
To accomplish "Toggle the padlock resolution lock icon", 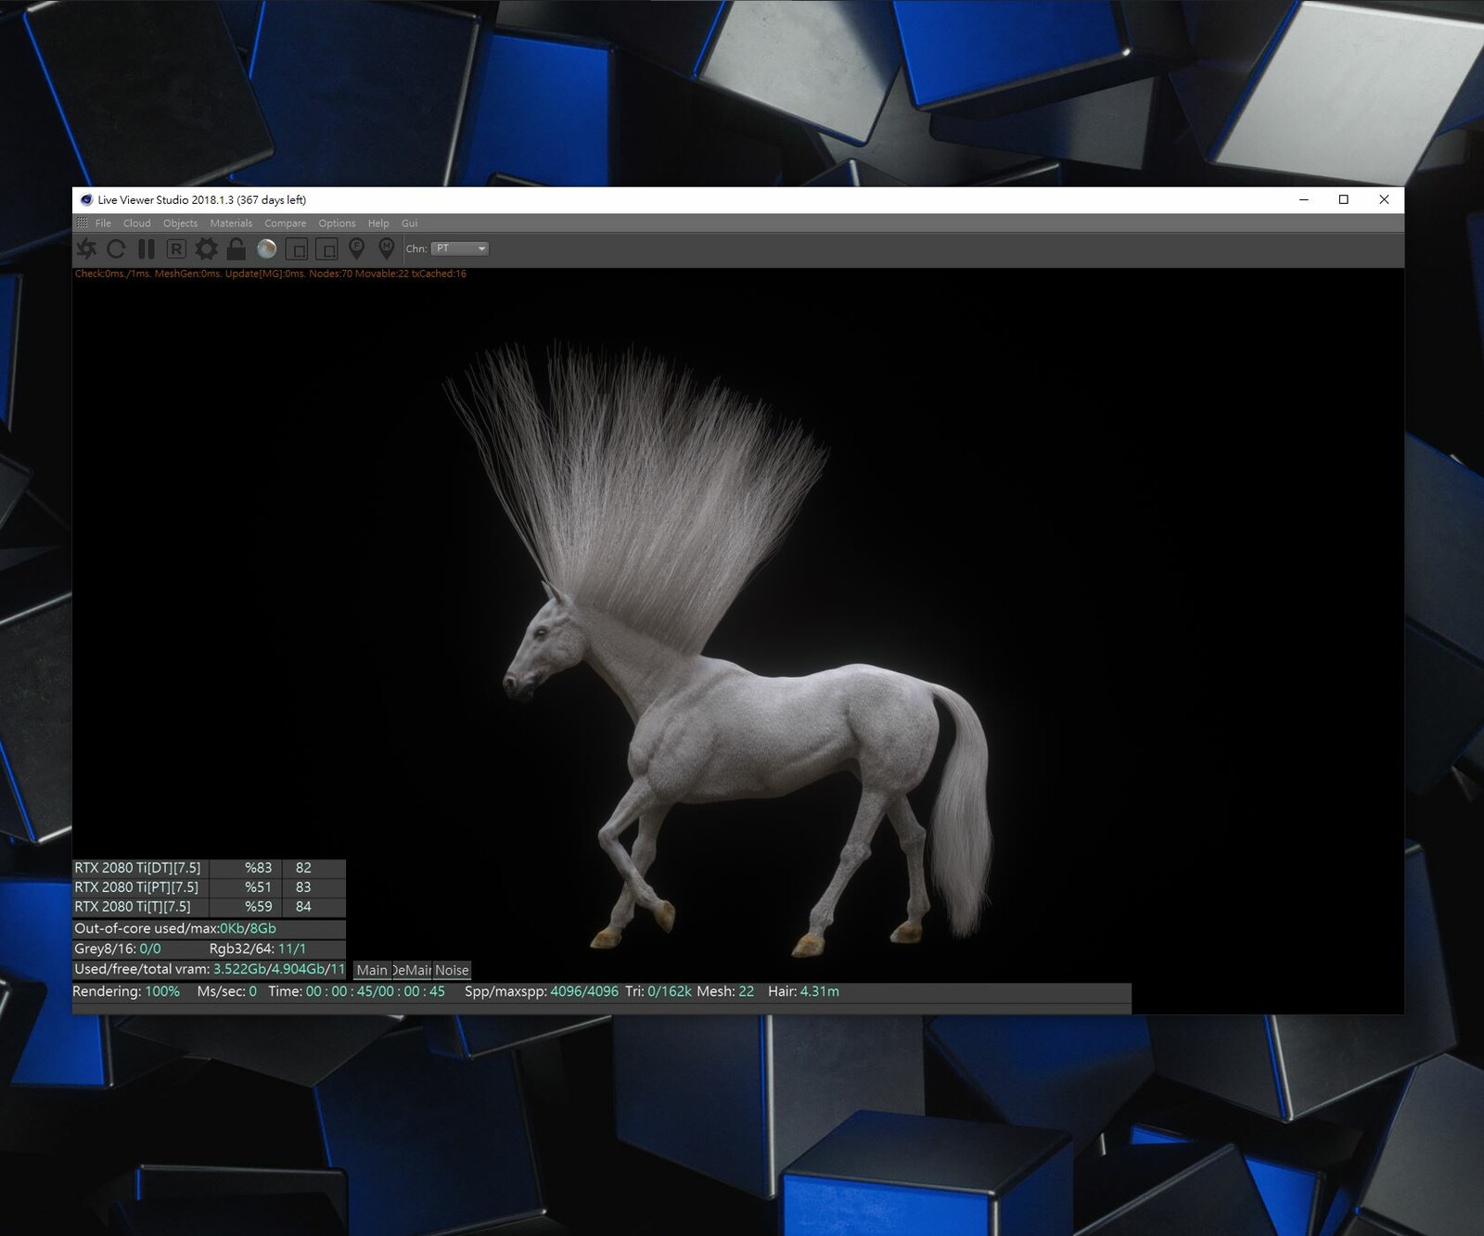I will pyautogui.click(x=237, y=248).
